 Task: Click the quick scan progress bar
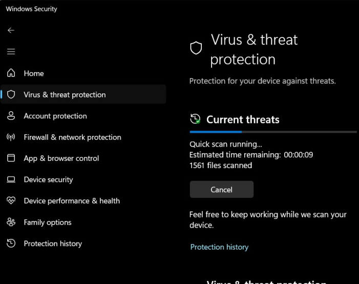[x=273, y=132]
